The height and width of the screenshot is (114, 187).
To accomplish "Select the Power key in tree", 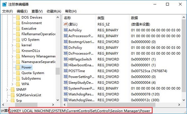I will pos(26,67).
